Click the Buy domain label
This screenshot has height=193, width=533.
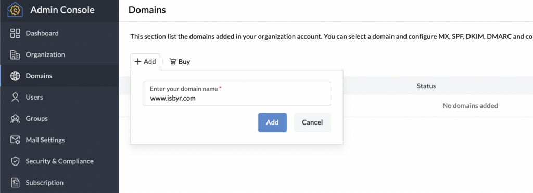coord(184,62)
